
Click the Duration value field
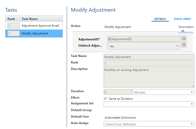click(x=118, y=92)
